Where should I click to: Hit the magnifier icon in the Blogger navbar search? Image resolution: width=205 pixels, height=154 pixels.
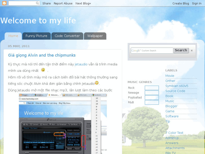pos(38,3)
